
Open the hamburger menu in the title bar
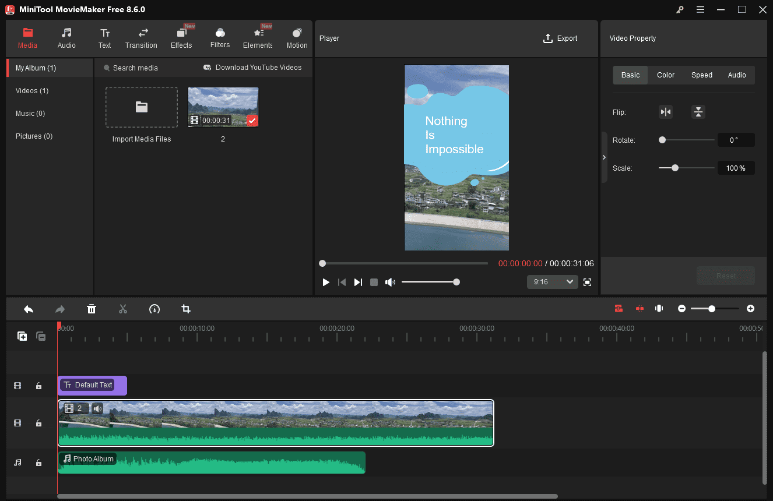(700, 9)
